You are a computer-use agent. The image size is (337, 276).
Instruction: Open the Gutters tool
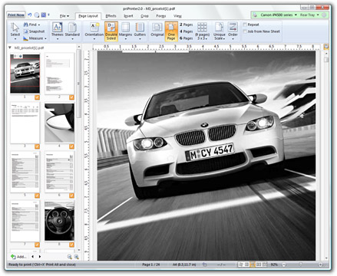point(140,31)
